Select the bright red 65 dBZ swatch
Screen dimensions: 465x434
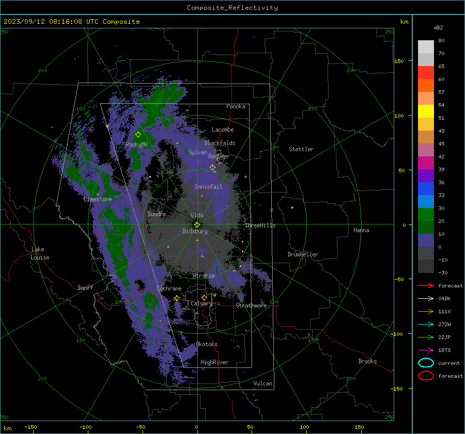coord(426,73)
